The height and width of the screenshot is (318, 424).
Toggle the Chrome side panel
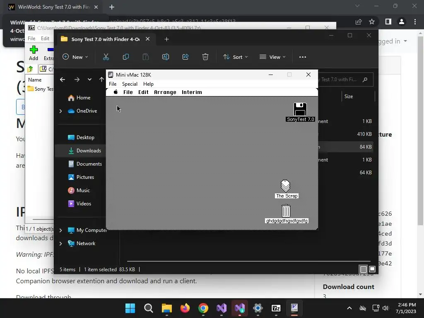tap(388, 22)
